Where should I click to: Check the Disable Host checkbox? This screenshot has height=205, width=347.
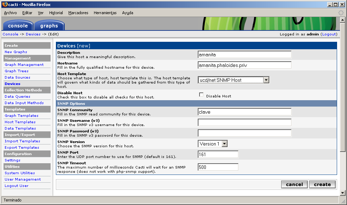click(201, 95)
